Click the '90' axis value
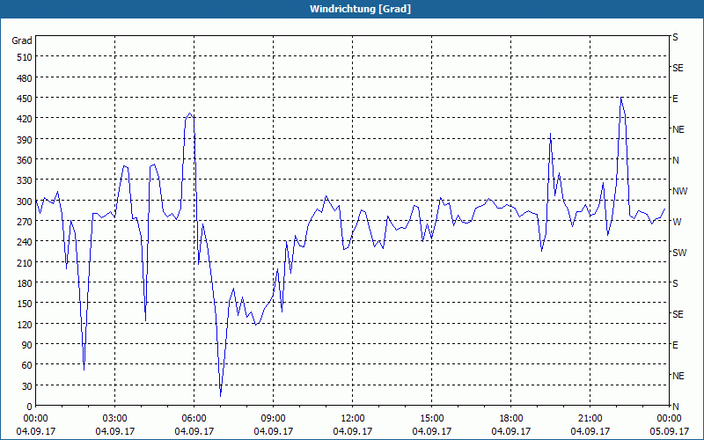Image resolution: width=704 pixels, height=440 pixels. tap(27, 345)
